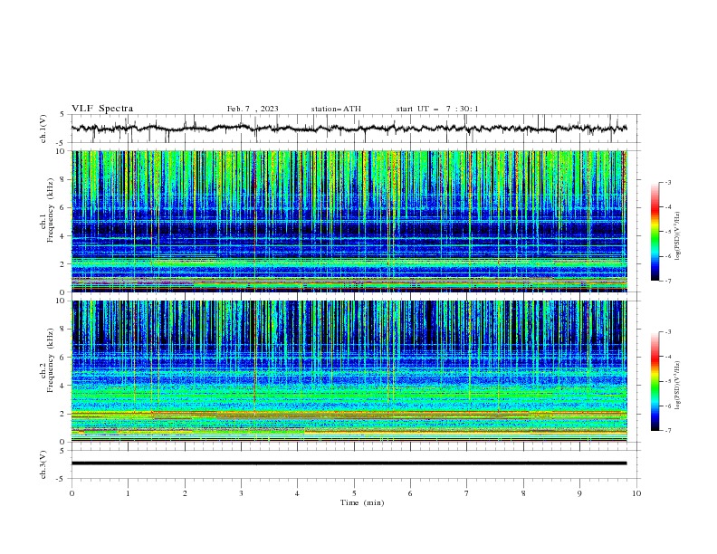Click the time axis tick label '0'
The height and width of the screenshot is (554, 717).
coord(72,493)
